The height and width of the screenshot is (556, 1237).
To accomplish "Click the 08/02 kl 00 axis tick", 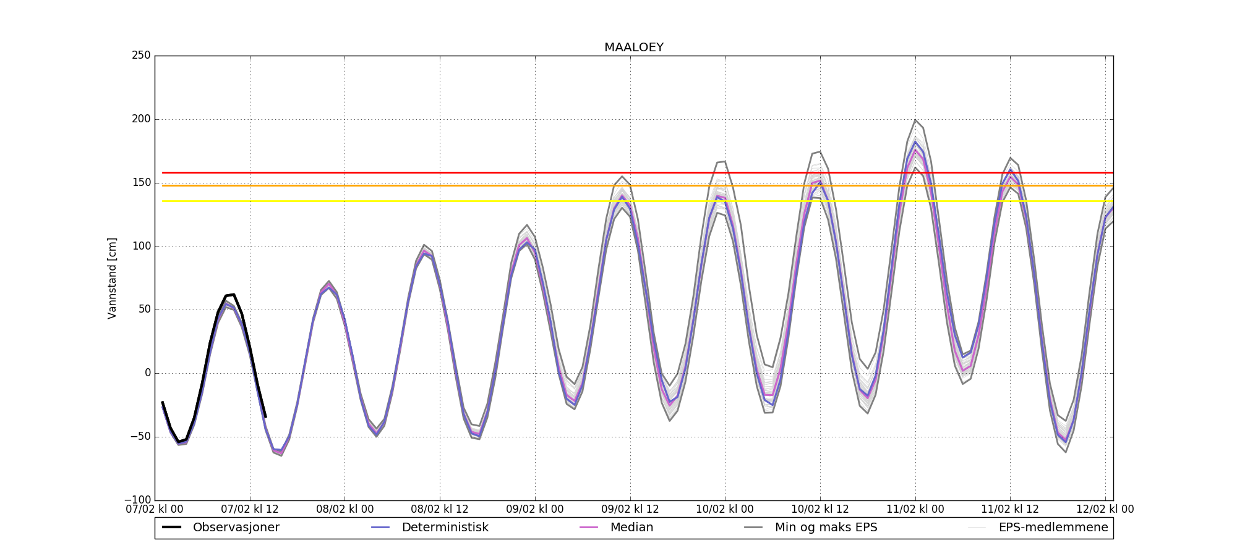I will (x=345, y=510).
